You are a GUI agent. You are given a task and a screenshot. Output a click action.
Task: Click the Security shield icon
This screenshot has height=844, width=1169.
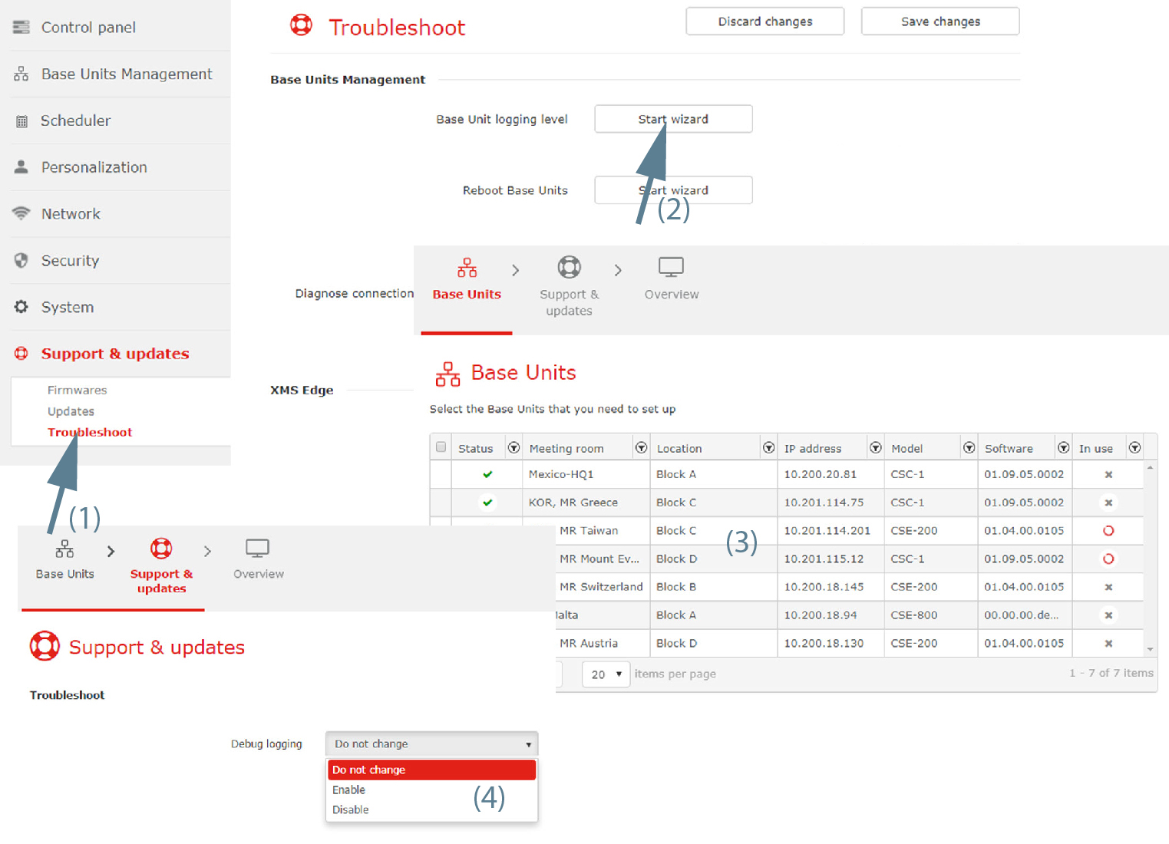(21, 260)
